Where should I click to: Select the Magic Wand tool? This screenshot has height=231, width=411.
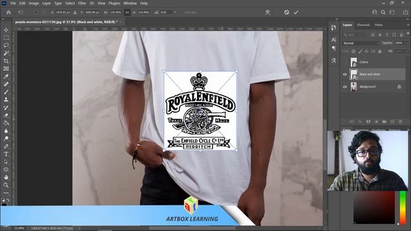(x=6, y=53)
